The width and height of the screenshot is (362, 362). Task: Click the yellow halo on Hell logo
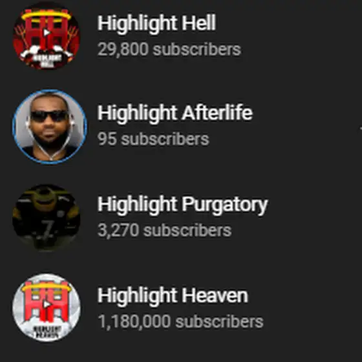pyautogui.click(x=46, y=16)
